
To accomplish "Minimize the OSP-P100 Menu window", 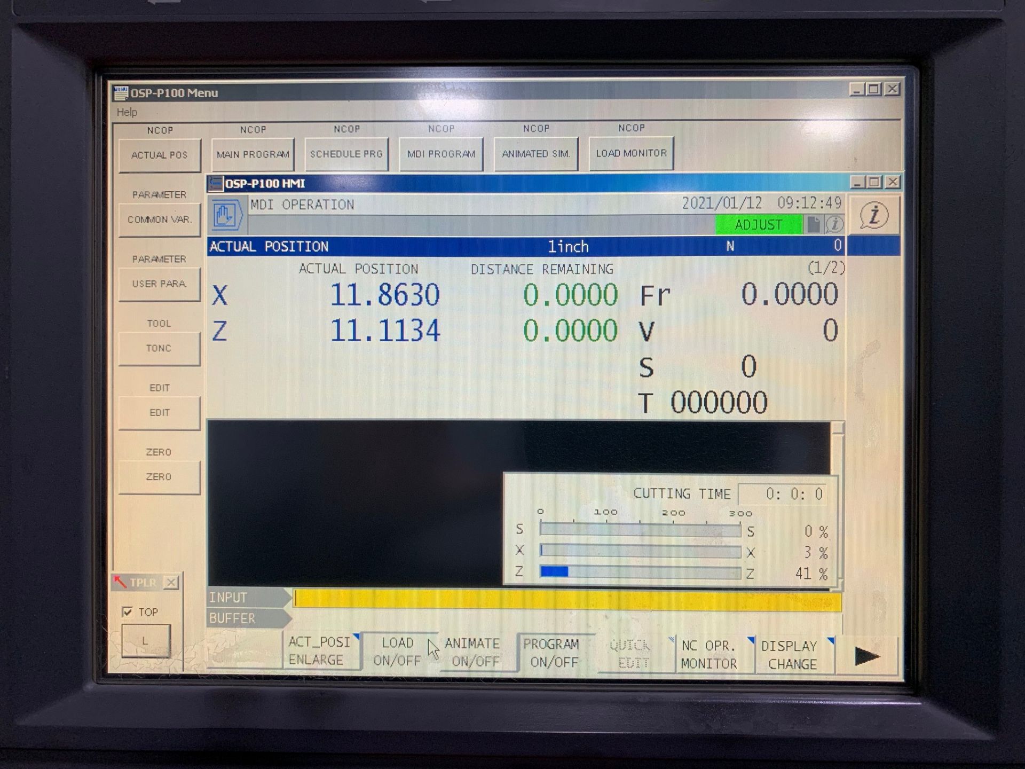I will pyautogui.click(x=856, y=90).
